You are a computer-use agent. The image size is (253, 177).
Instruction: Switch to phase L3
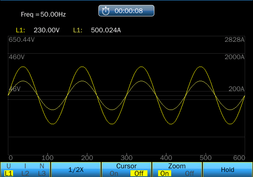coord(42,173)
